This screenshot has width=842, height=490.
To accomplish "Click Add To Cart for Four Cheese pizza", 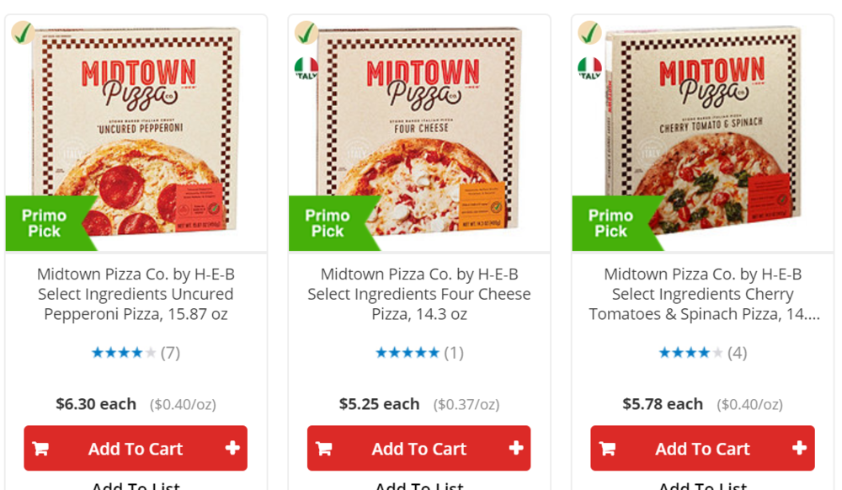I will pyautogui.click(x=418, y=448).
